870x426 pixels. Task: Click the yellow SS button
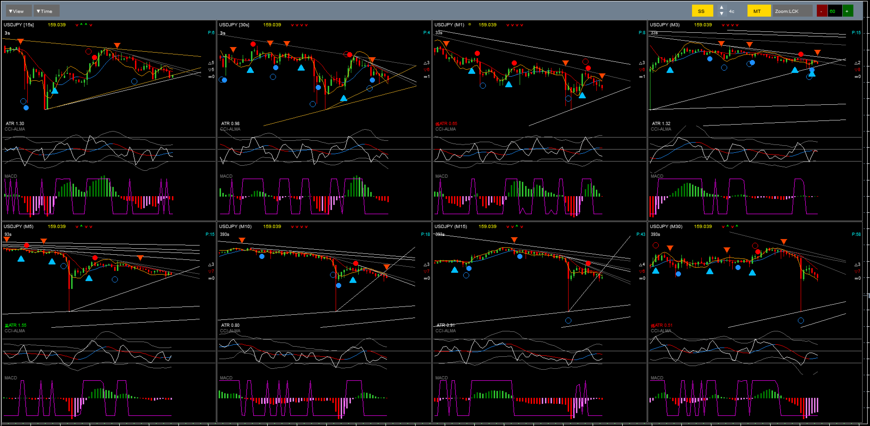pos(702,11)
